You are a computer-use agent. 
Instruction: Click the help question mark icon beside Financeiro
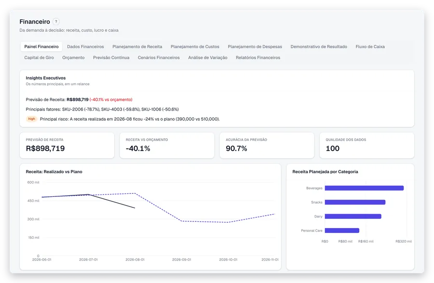(x=56, y=22)
